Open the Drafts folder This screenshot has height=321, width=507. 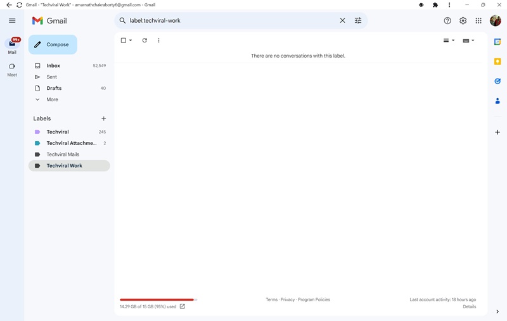point(69,88)
